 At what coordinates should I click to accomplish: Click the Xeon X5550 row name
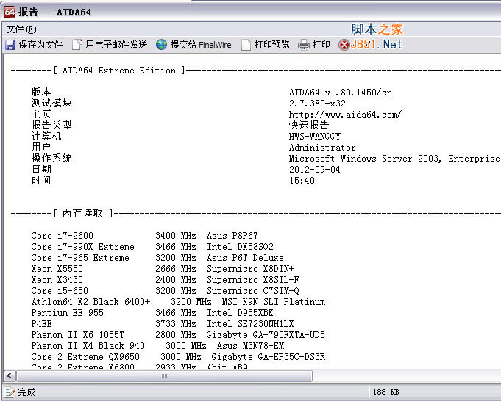click(57, 269)
